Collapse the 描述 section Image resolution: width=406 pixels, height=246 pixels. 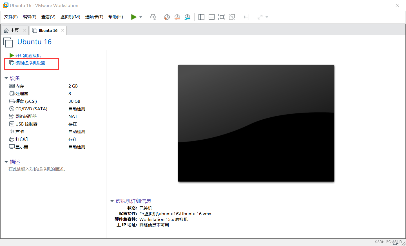pos(6,162)
